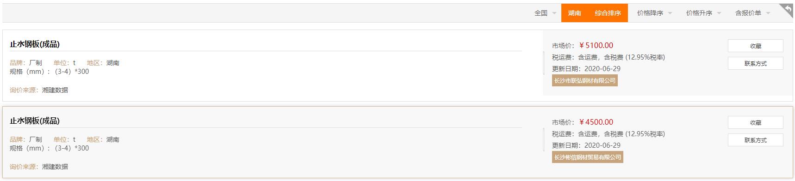The width and height of the screenshot is (795, 181).
Task: Click 收藏 for the ¥5100.00 item
Action: pos(755,46)
